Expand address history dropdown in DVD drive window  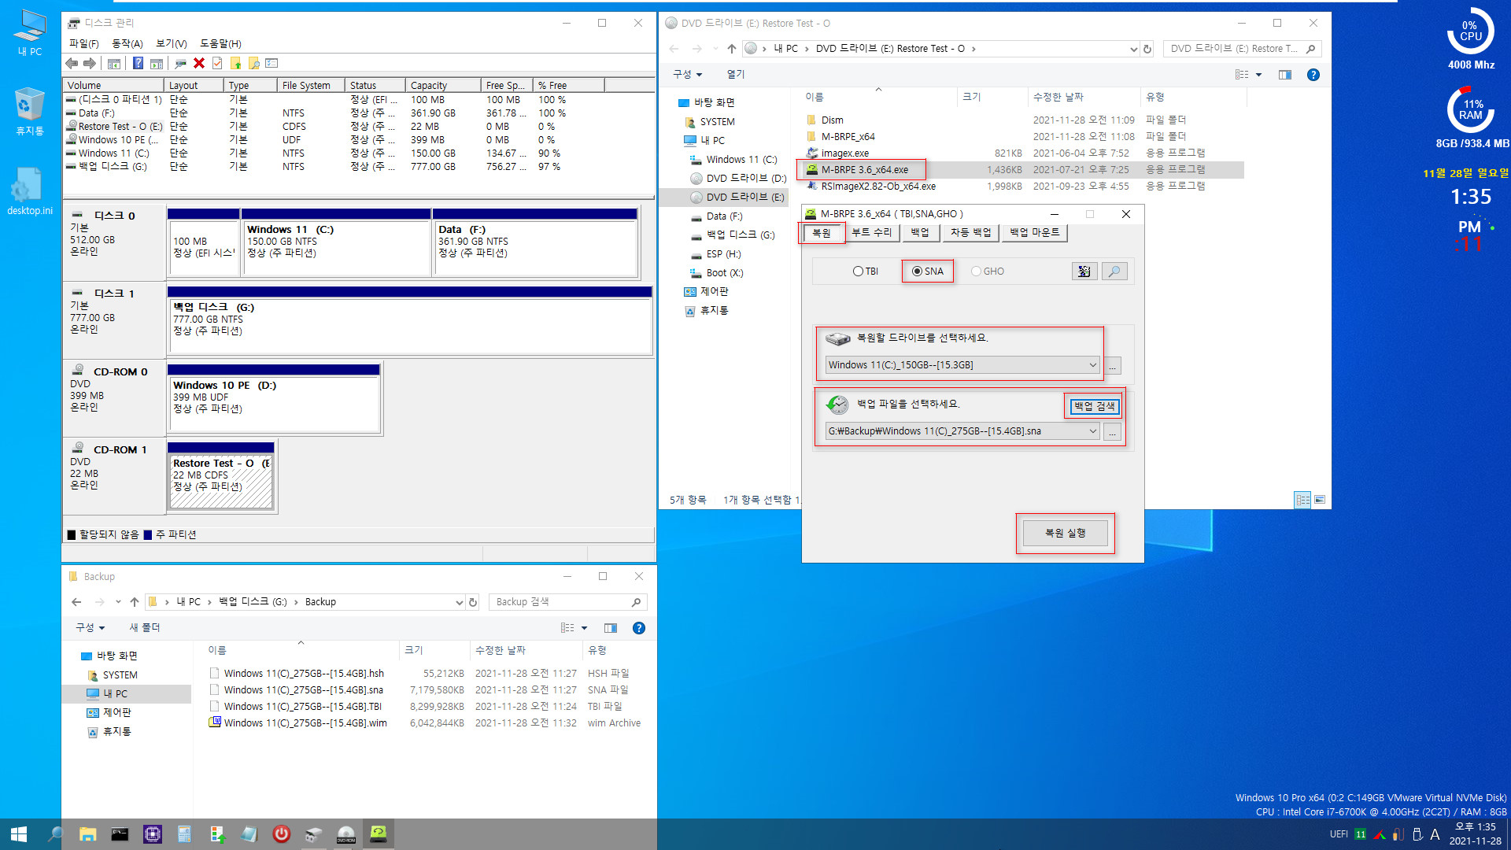tap(1134, 49)
